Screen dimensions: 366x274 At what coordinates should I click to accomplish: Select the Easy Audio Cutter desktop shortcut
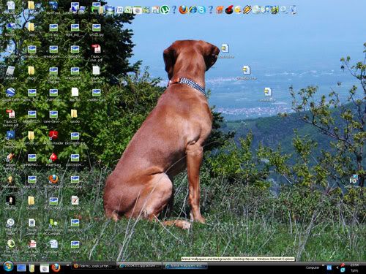point(31,248)
